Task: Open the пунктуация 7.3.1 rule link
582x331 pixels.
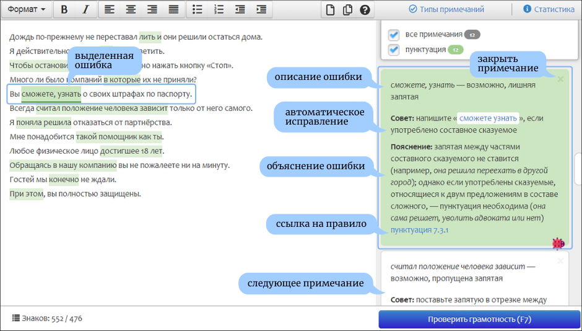Action: point(419,231)
